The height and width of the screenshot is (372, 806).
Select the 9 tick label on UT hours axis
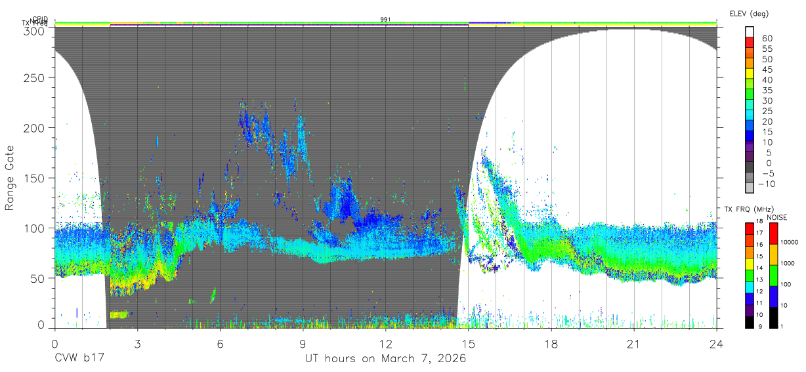click(x=303, y=343)
